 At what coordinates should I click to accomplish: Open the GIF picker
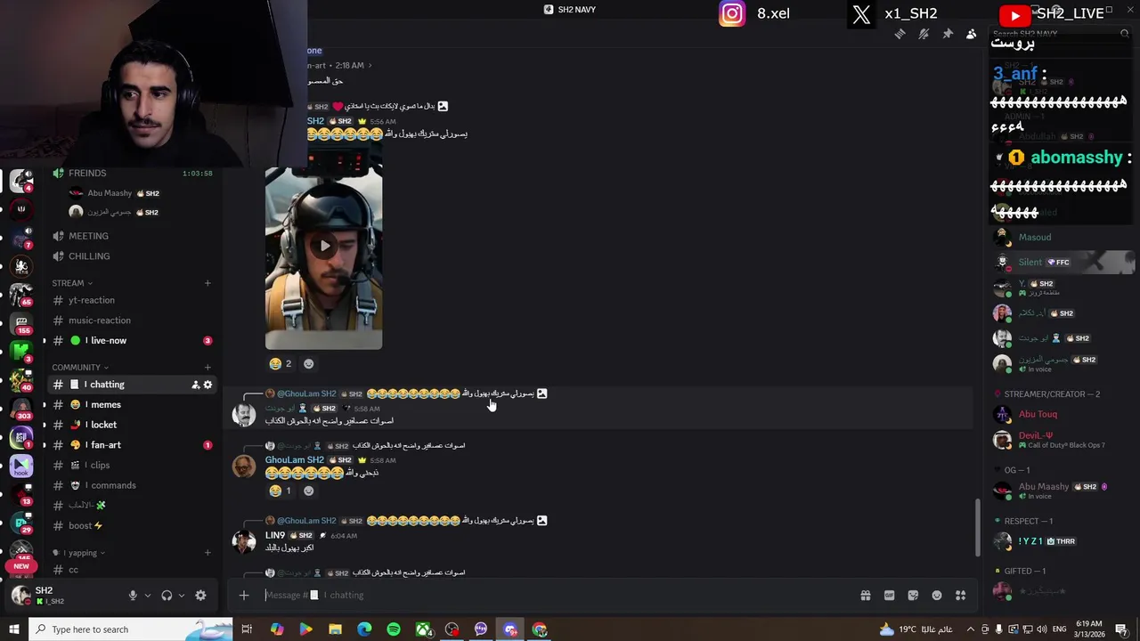[x=889, y=596]
